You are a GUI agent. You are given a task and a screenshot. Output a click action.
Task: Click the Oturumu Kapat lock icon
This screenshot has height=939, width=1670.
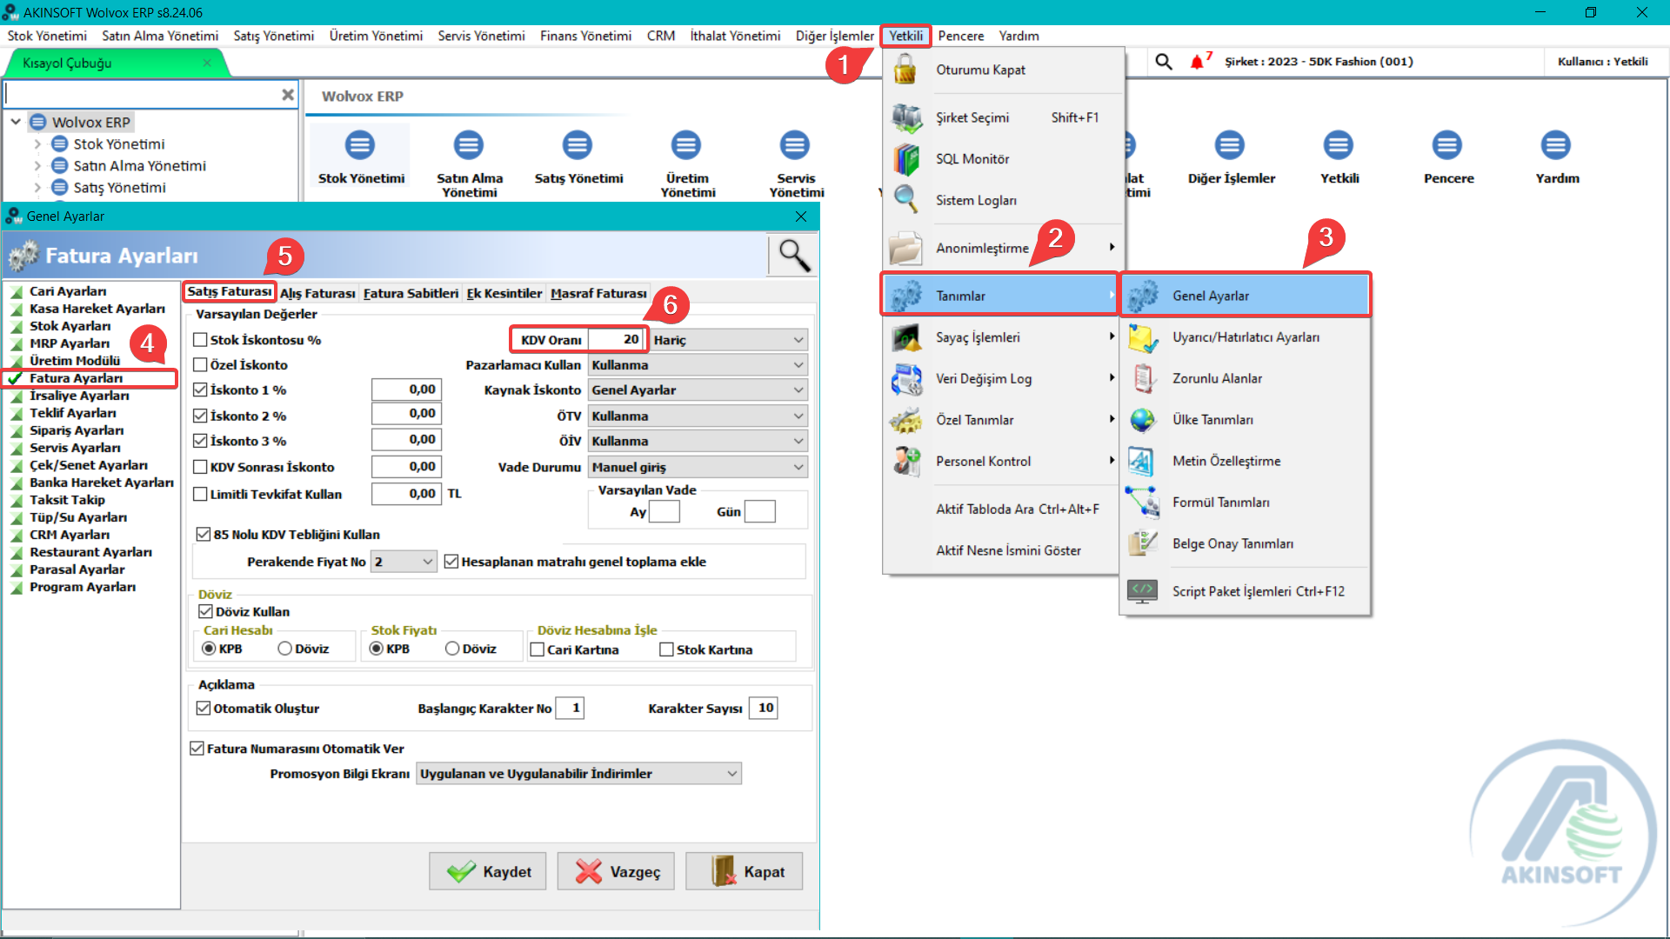[x=905, y=70]
